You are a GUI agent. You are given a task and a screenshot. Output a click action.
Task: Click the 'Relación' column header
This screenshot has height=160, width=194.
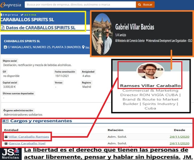pyautogui.click(x=115, y=130)
